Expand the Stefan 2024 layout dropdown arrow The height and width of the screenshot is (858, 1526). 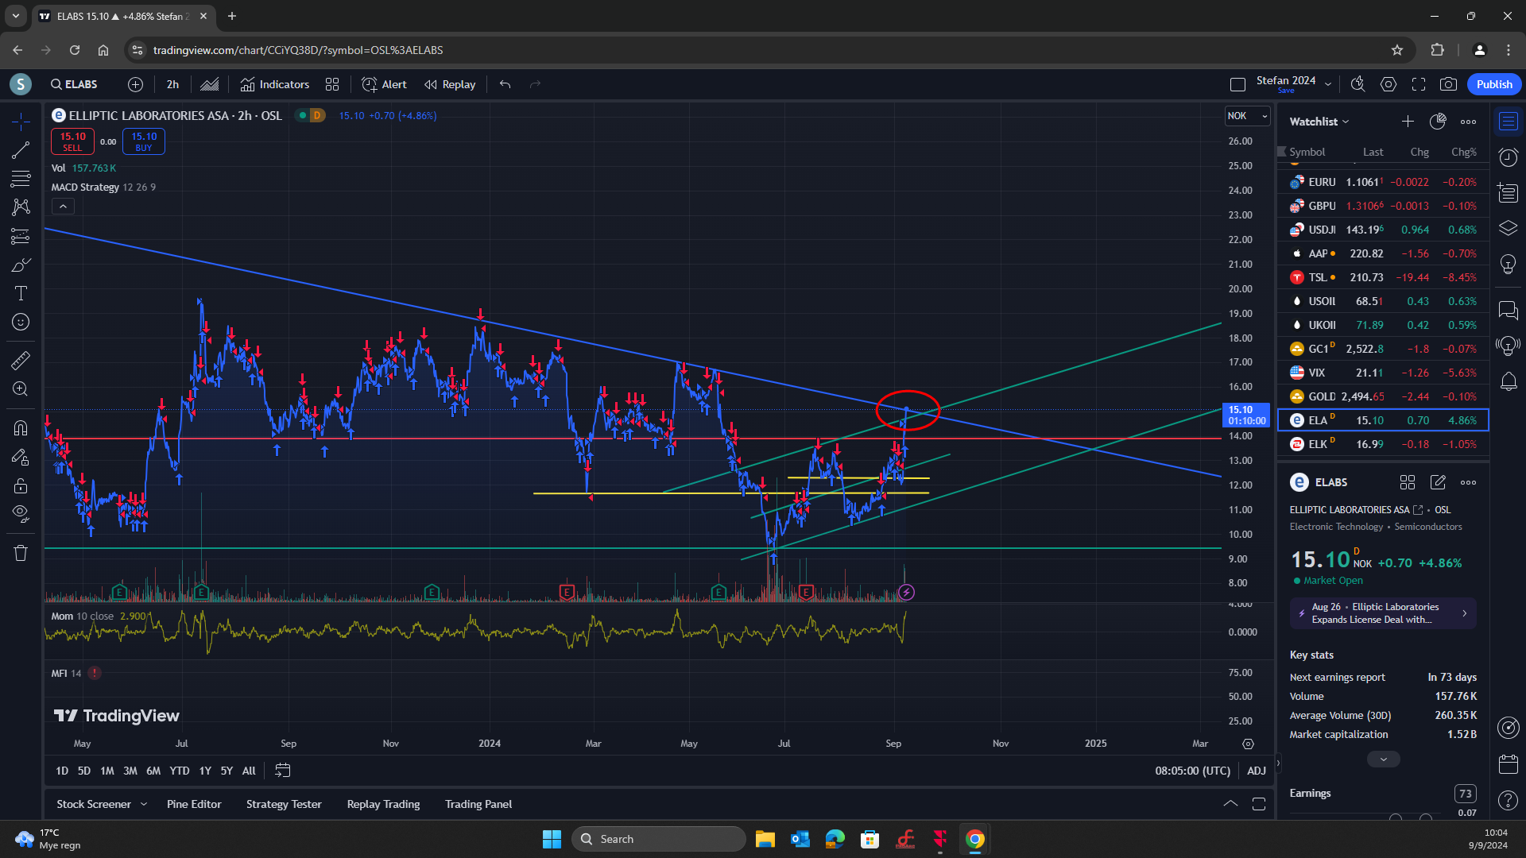click(x=1328, y=84)
